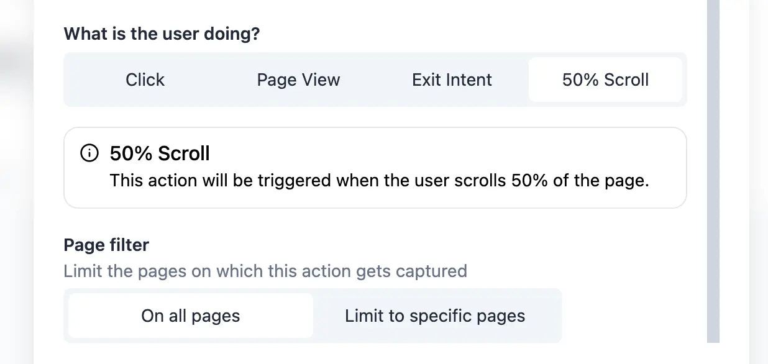The image size is (768, 364).
Task: Enable Limit to specific pages
Action: [435, 316]
